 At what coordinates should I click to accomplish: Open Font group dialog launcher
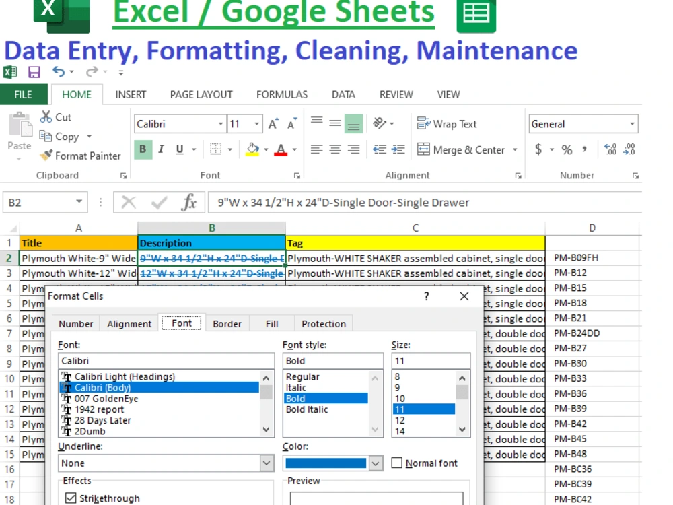click(x=297, y=176)
